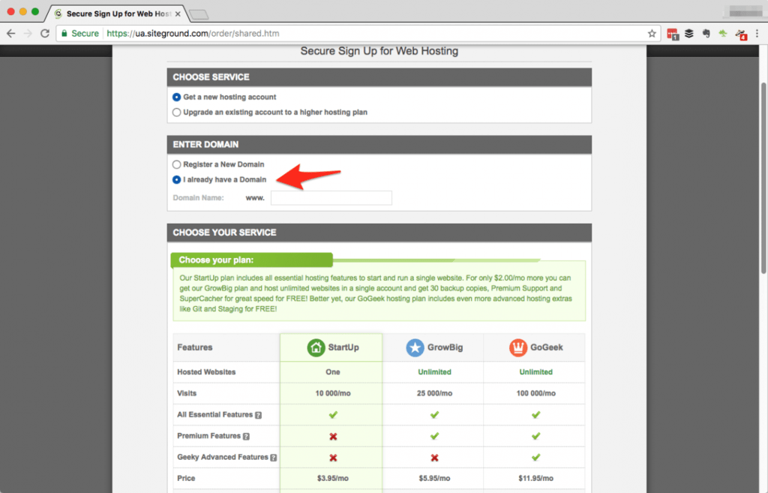Image resolution: width=768 pixels, height=493 pixels.
Task: Click StartUp Hosted Websites value One
Action: (332, 372)
